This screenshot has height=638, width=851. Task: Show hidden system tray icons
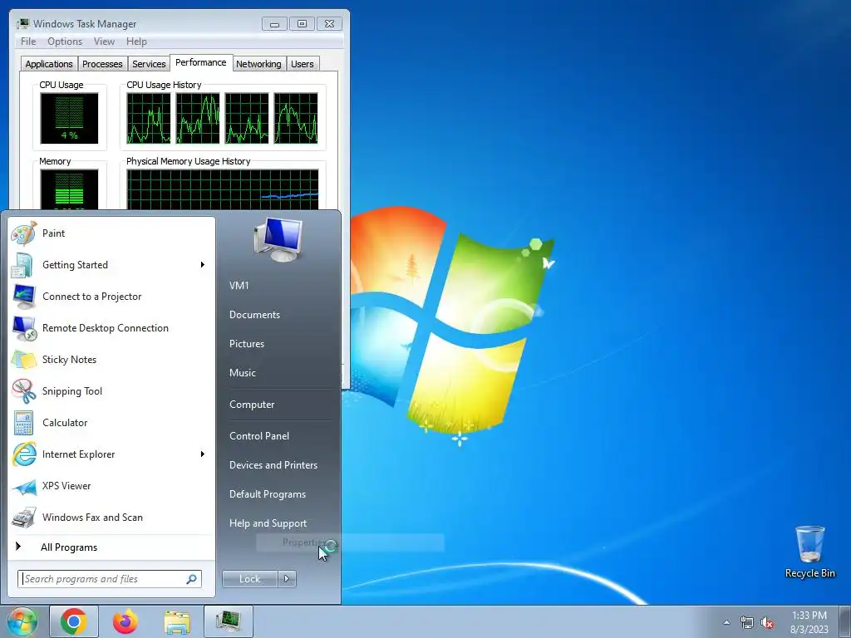(726, 623)
